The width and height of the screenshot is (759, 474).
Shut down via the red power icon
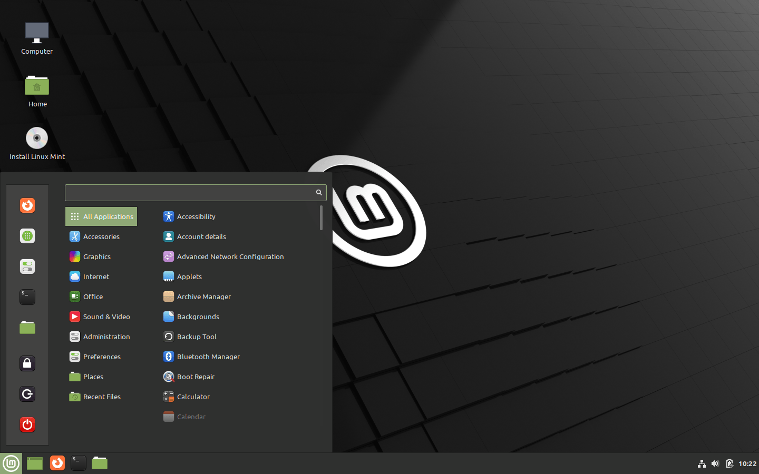pos(27,424)
